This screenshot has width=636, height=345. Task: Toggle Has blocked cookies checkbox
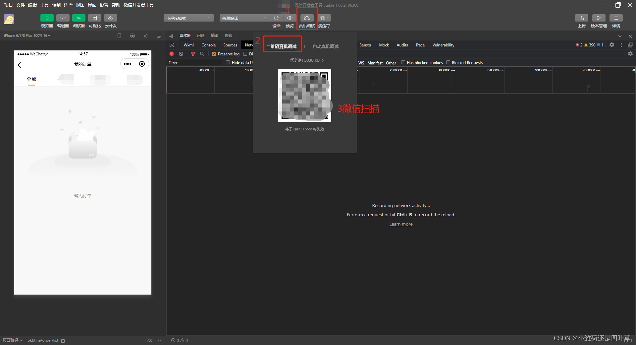(x=403, y=62)
